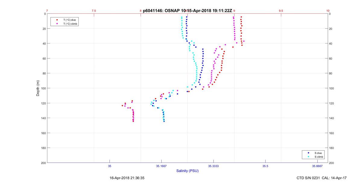Viewport: 362px width, 183px height.
Task: Click the left depth axis tick "20"
Action: pos(44,29)
